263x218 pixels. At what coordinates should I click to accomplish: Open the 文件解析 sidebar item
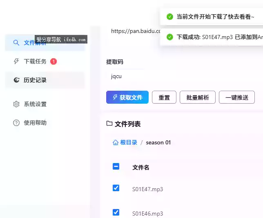[x=45, y=43]
